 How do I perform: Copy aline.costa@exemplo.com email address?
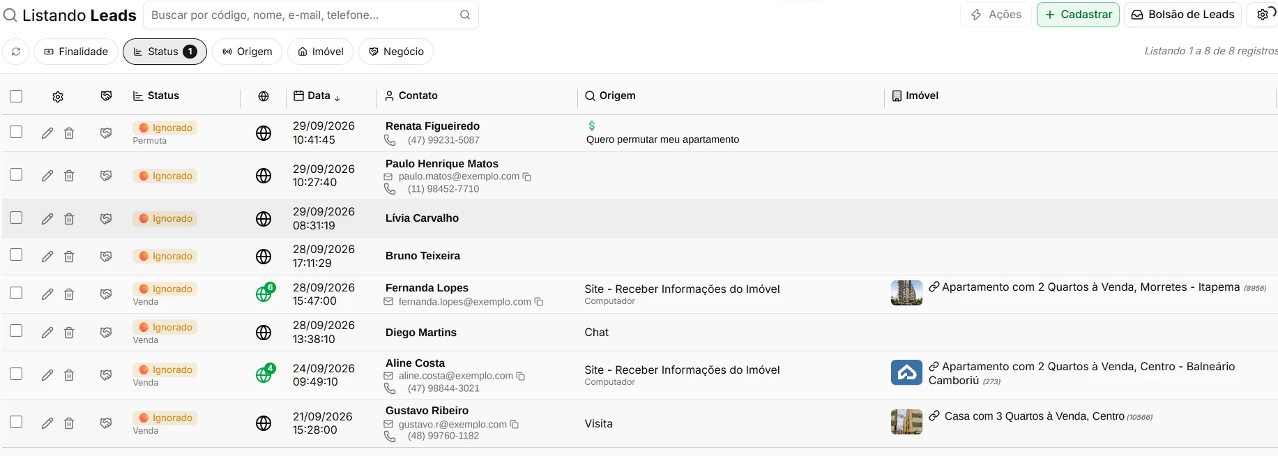click(520, 376)
